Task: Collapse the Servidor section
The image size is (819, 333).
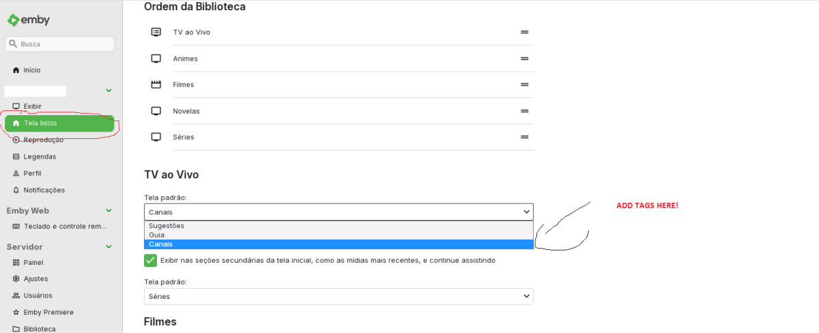Action: 109,247
